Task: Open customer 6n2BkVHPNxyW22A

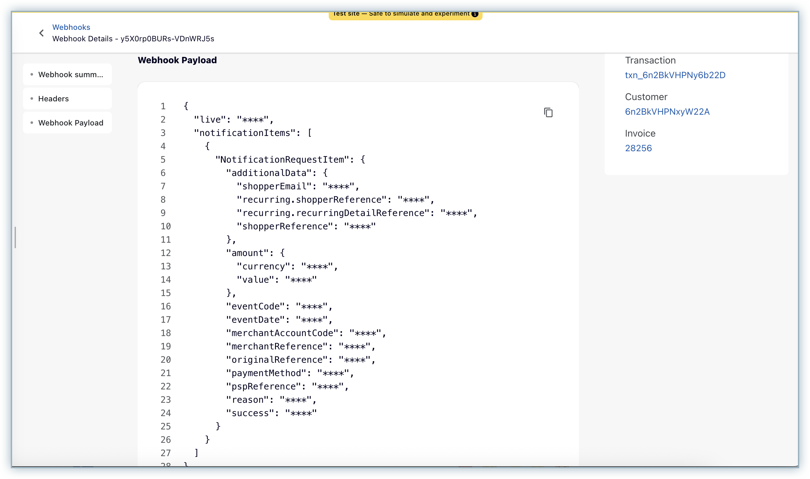Action: click(667, 111)
